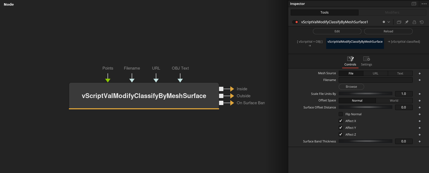
Task: Switch to the Tools tab
Action: (x=324, y=12)
